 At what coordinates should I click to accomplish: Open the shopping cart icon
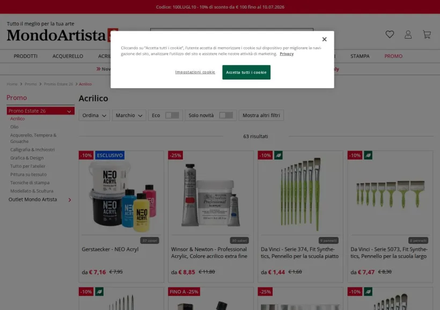pyautogui.click(x=427, y=34)
